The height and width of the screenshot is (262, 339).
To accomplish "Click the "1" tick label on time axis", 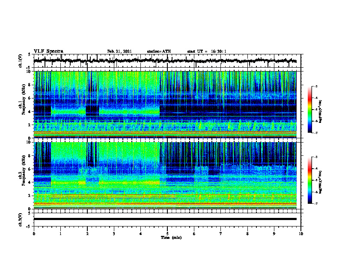I will coord(60,234).
